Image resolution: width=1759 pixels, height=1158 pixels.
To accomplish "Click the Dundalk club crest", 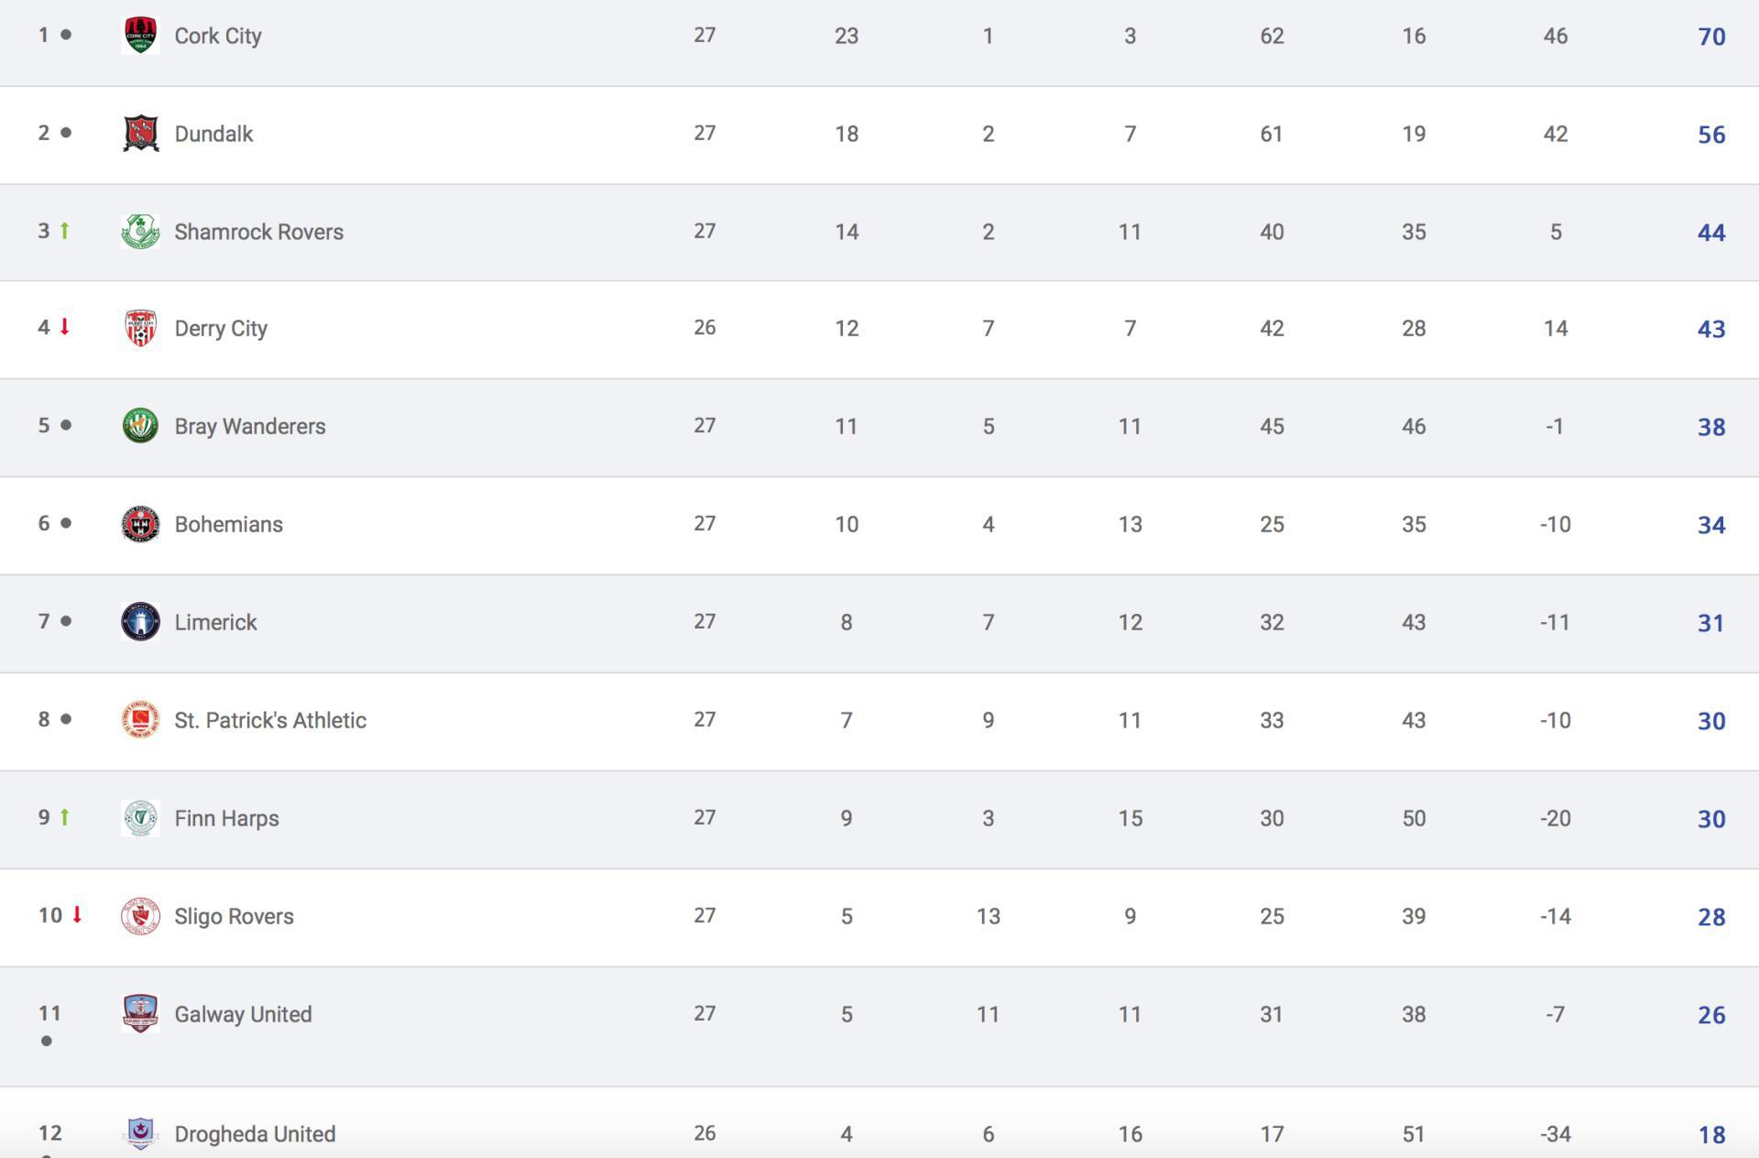I will [140, 134].
